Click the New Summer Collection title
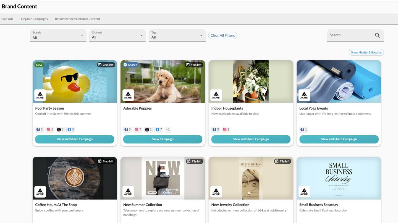 [143, 205]
